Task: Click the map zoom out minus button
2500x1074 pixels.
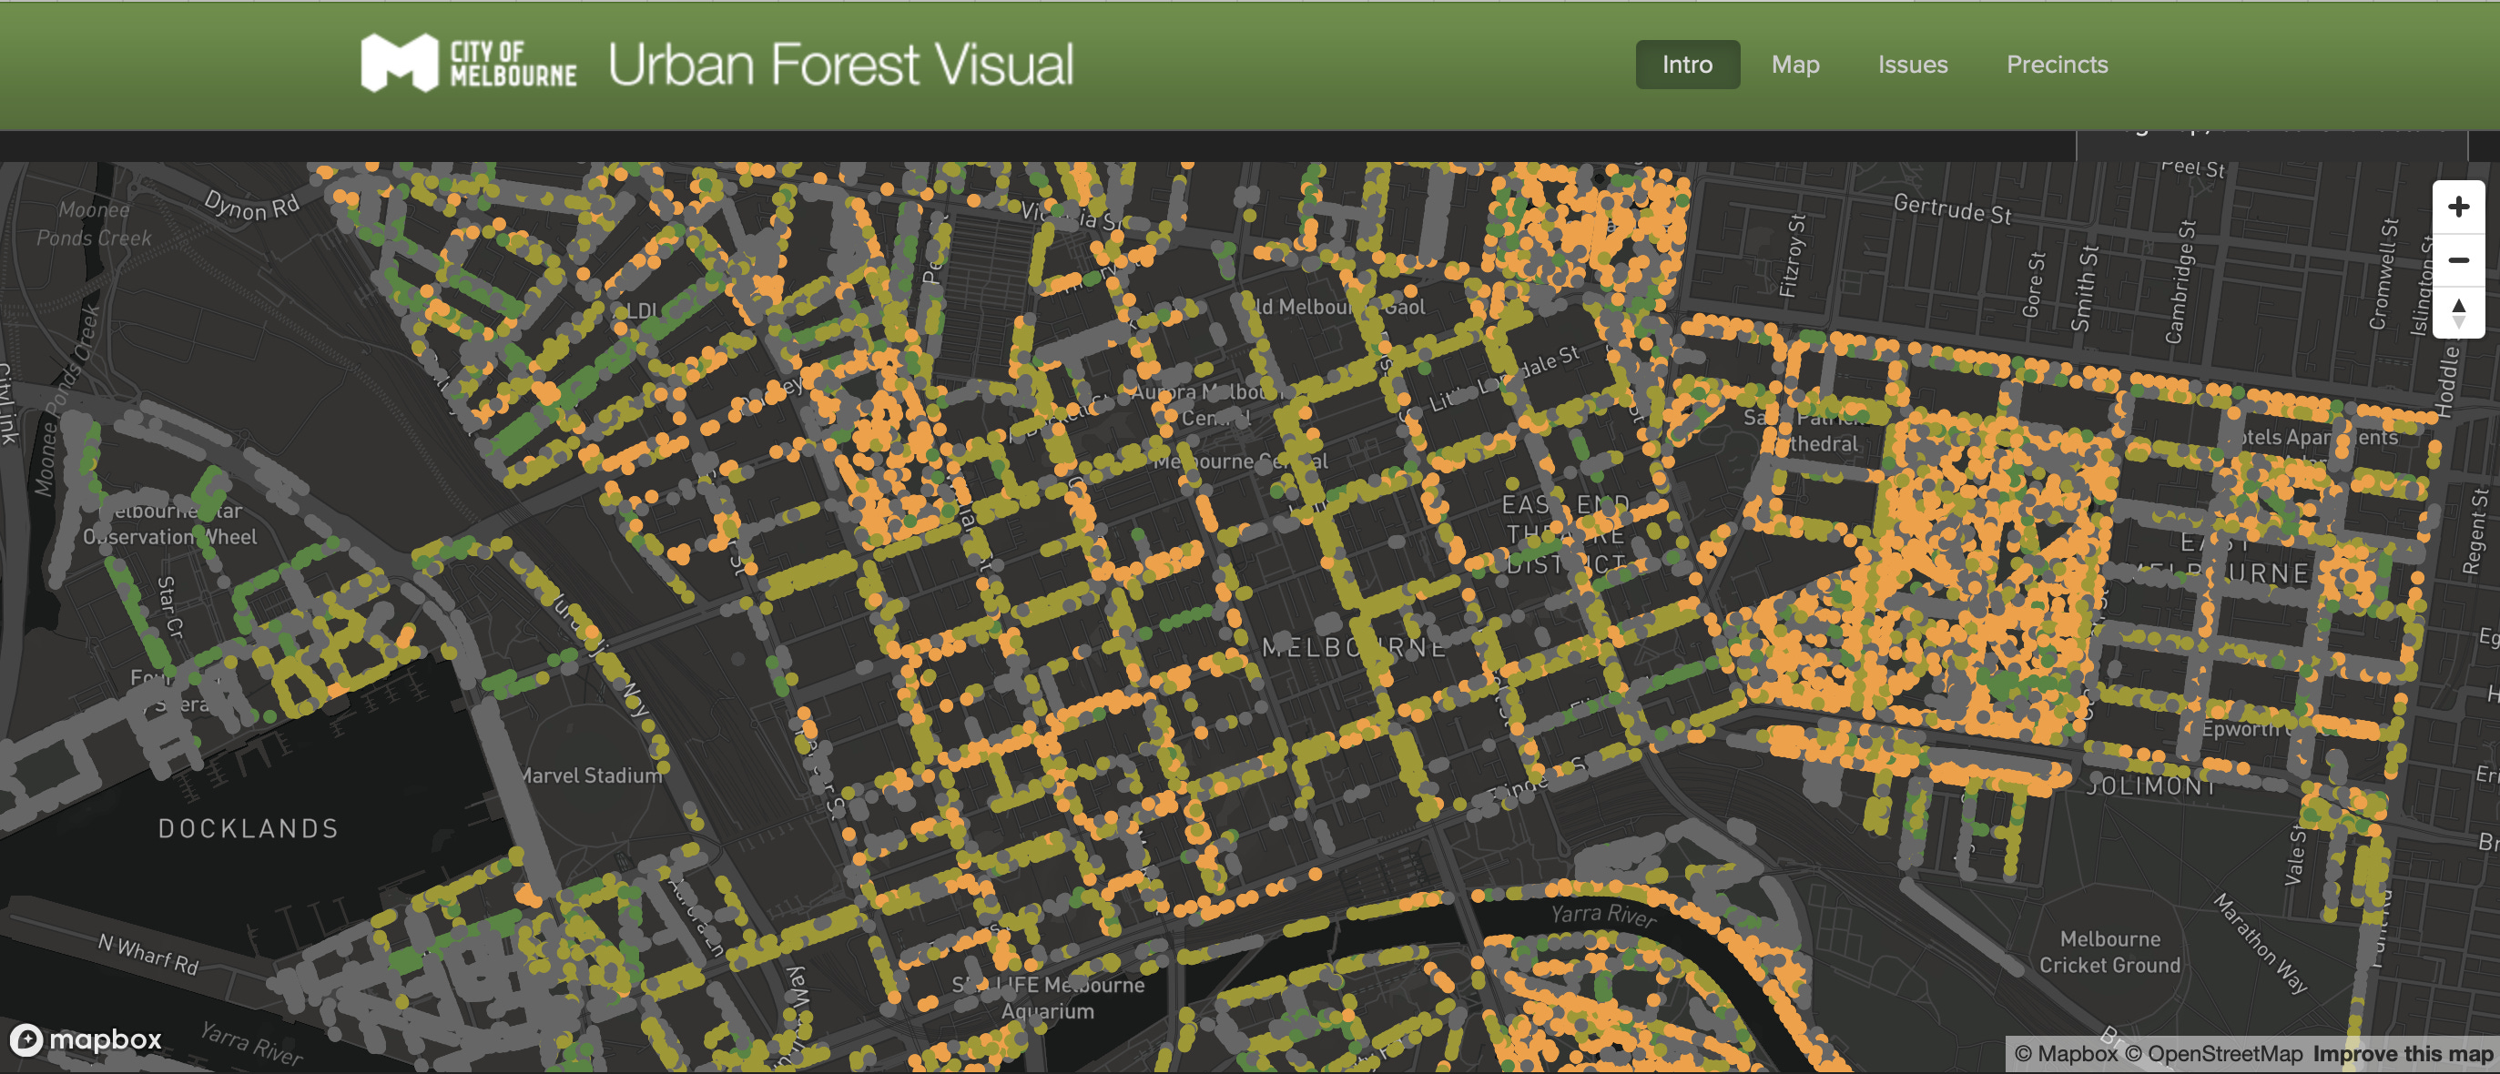Action: click(x=2457, y=260)
